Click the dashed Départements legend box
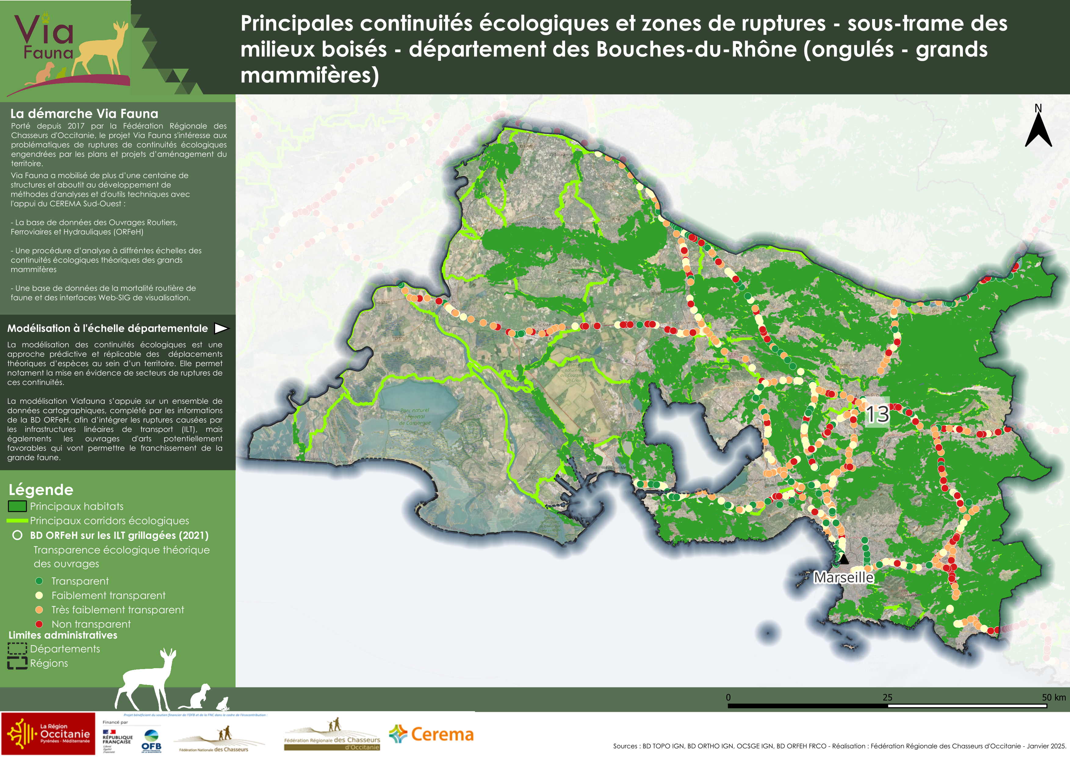This screenshot has width=1070, height=757. [17, 649]
